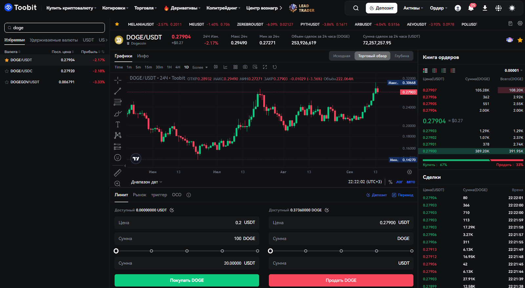Switch to the 'триггер' order tab
Image resolution: width=525 pixels, height=288 pixels.
click(159, 195)
